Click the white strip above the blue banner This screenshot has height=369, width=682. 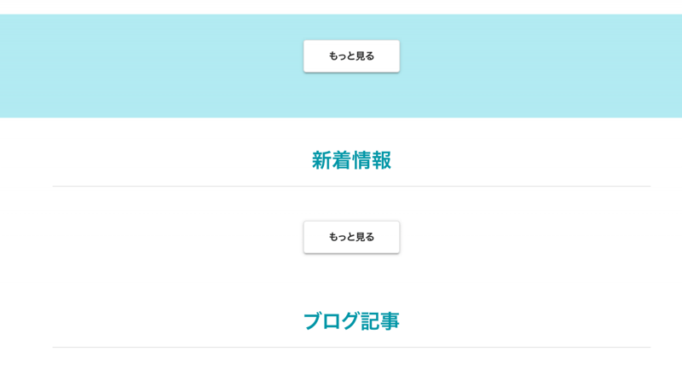pyautogui.click(x=341, y=6)
